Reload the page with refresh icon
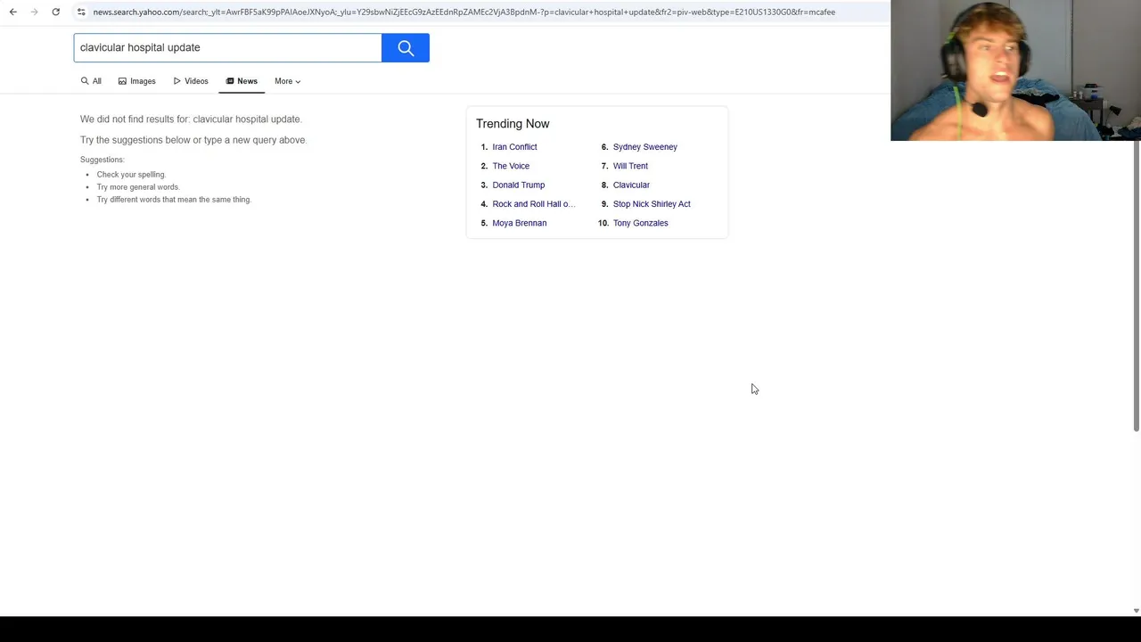 pyautogui.click(x=55, y=12)
